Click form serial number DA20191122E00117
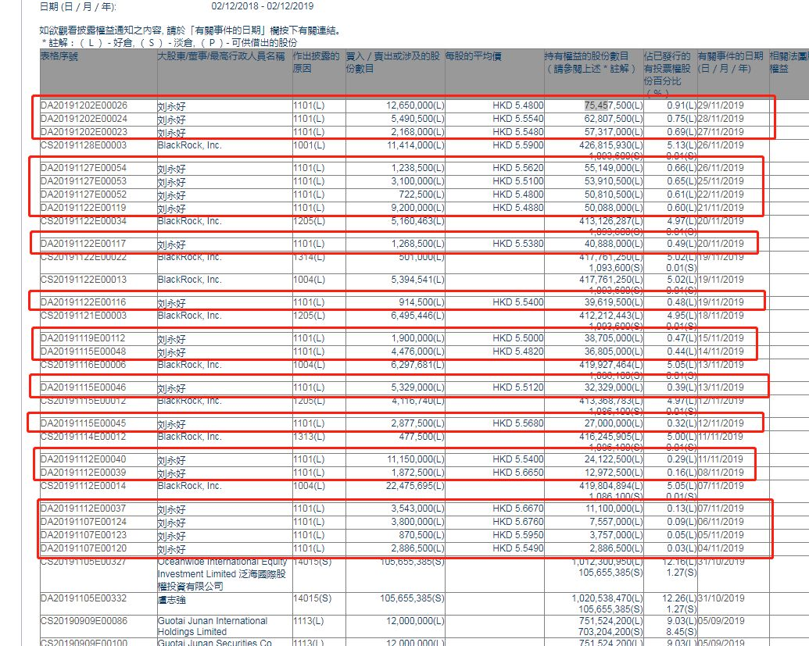 [x=84, y=244]
